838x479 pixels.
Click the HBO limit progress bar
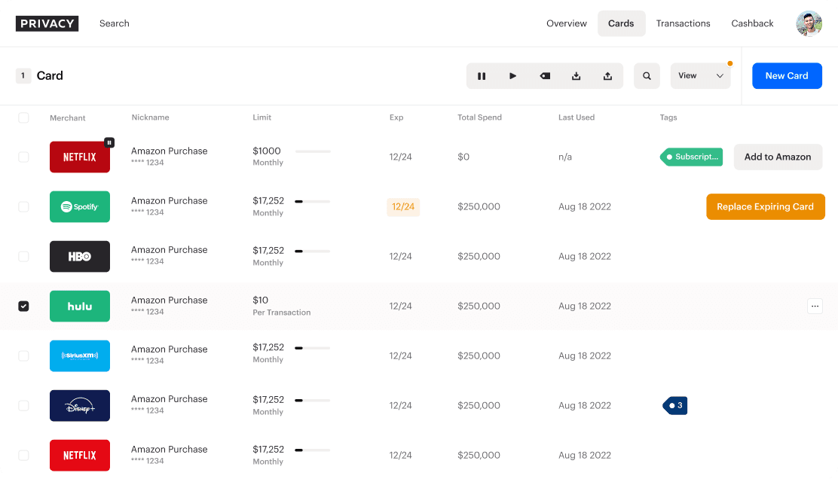(x=313, y=251)
